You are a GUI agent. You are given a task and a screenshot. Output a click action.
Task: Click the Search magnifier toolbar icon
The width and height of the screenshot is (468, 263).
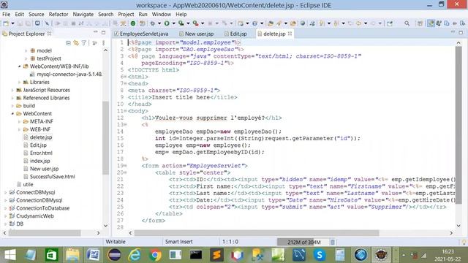(407, 23)
